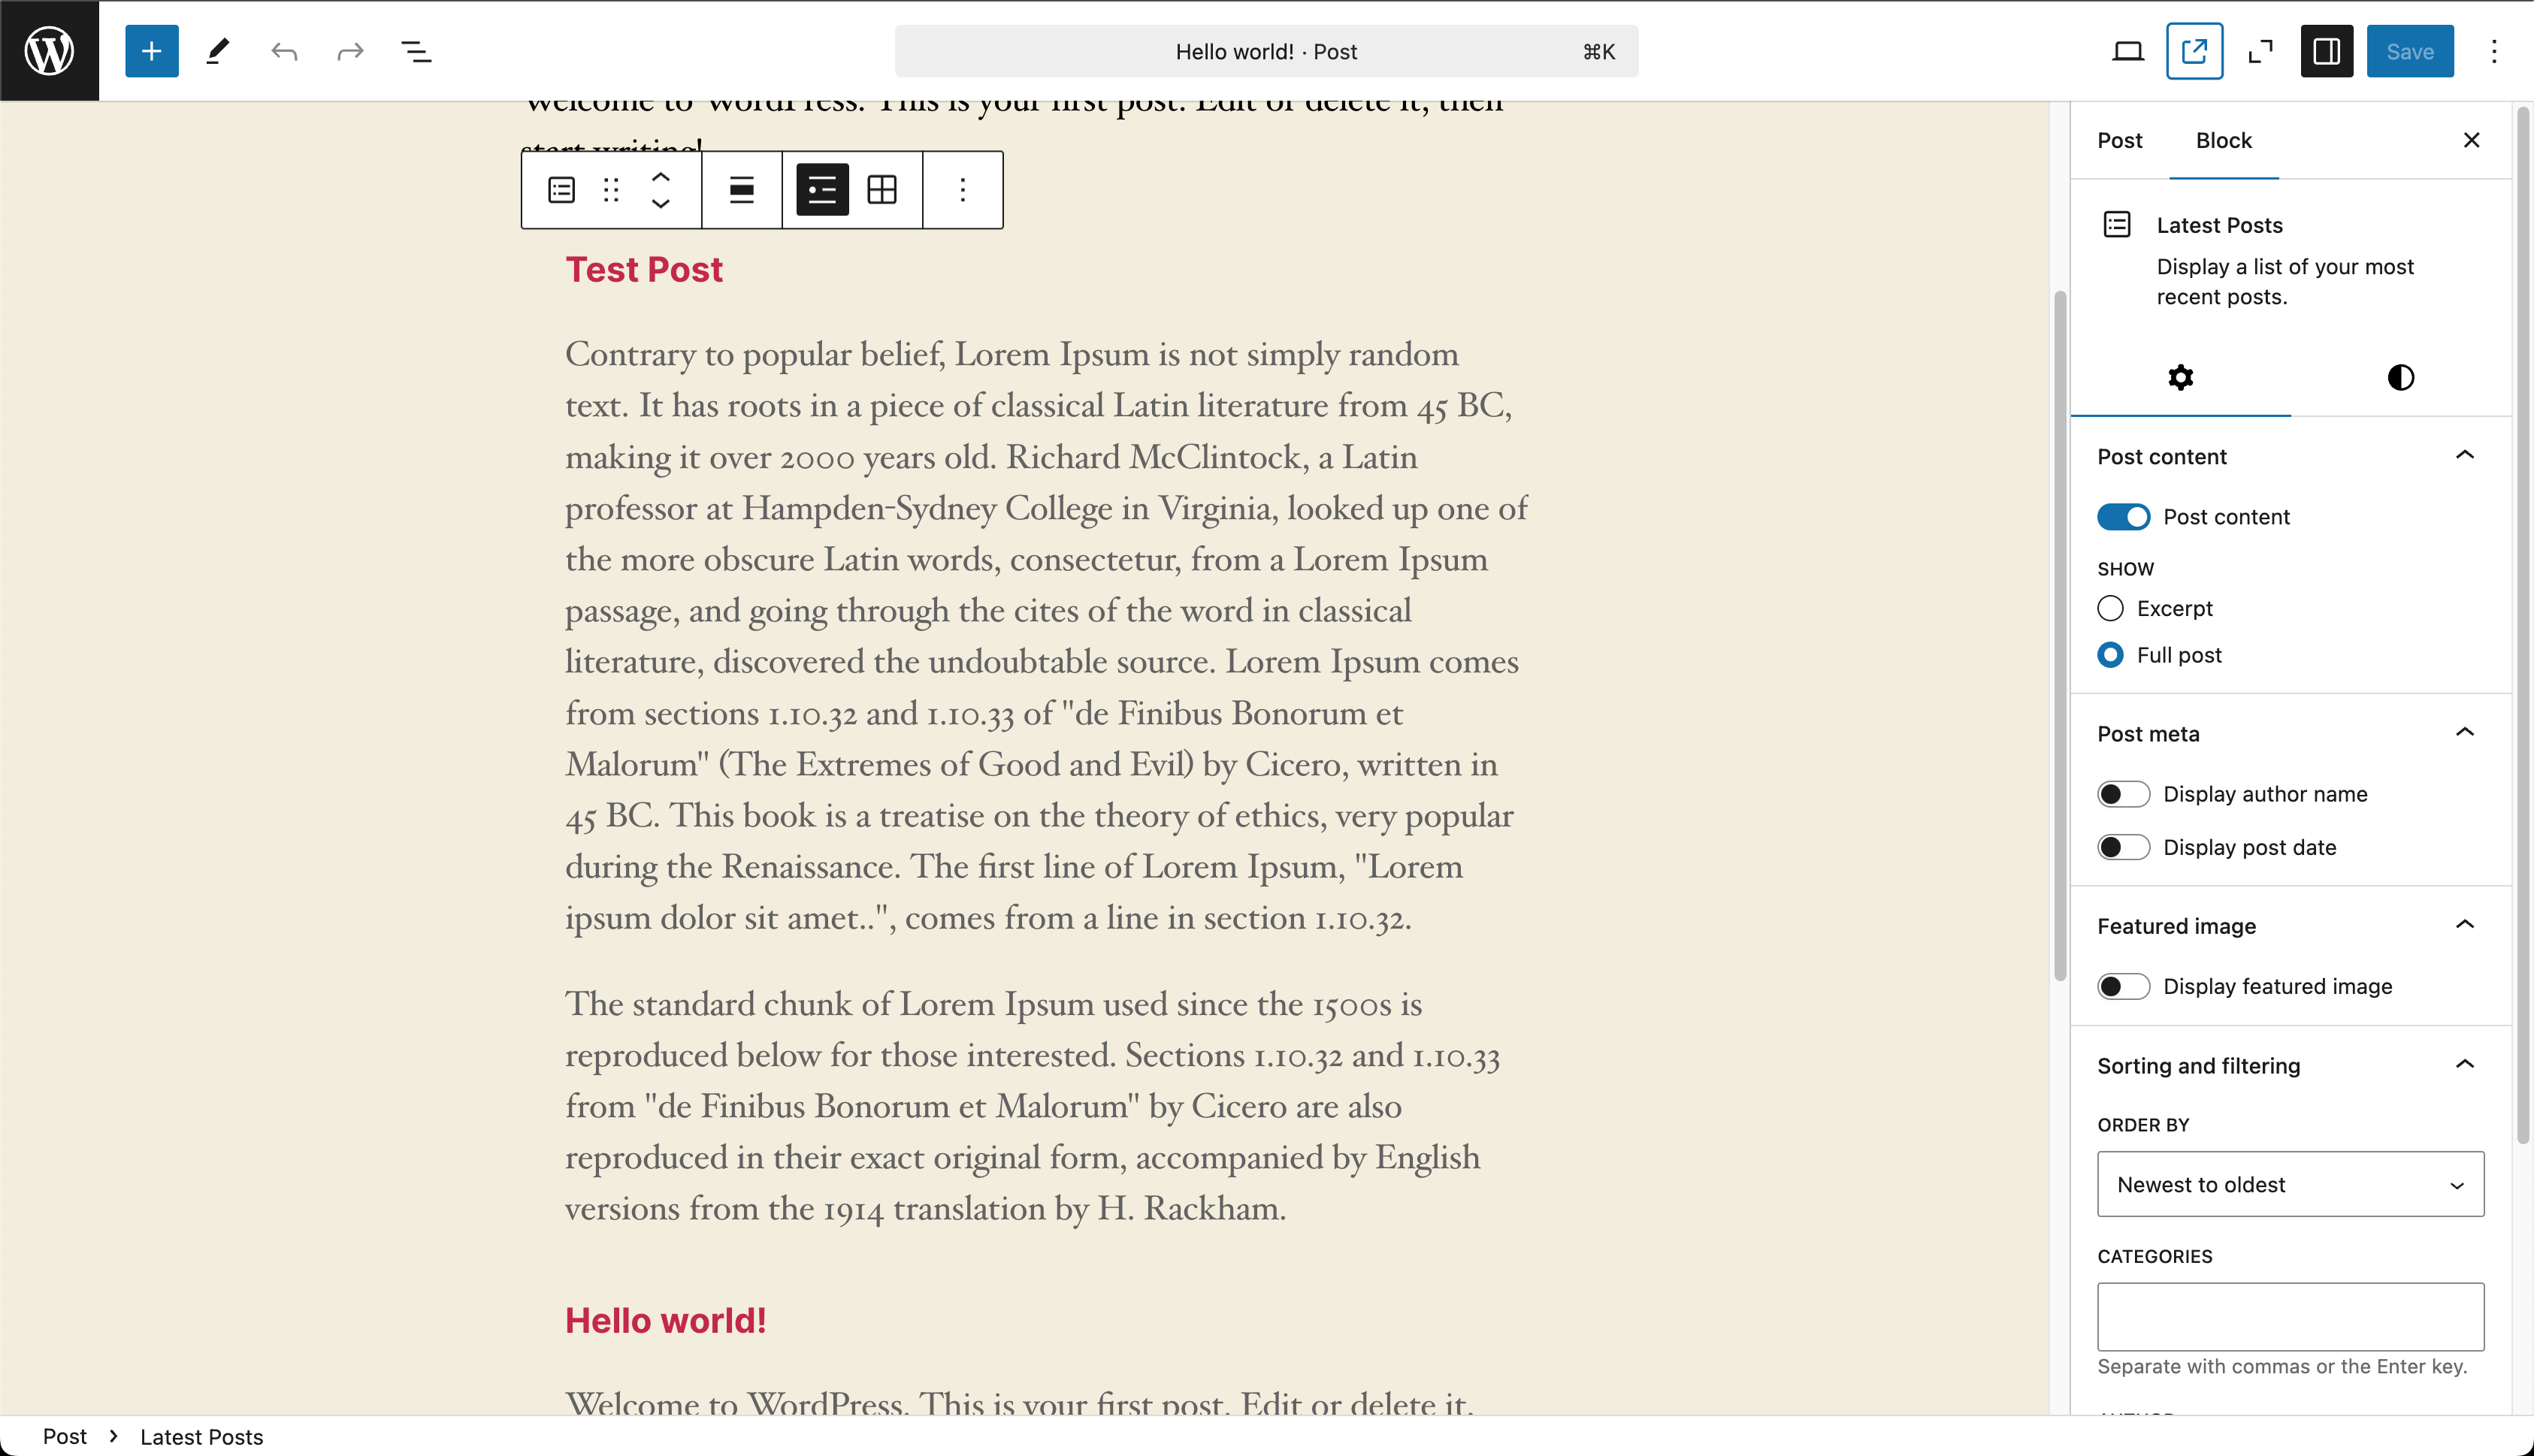
Task: Open the block inserter plus button
Action: [x=151, y=51]
